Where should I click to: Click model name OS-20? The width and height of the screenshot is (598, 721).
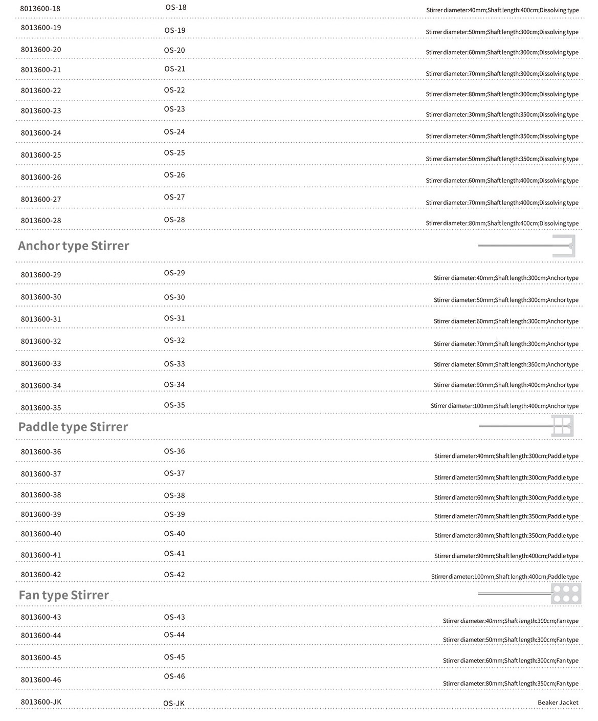[x=174, y=51]
